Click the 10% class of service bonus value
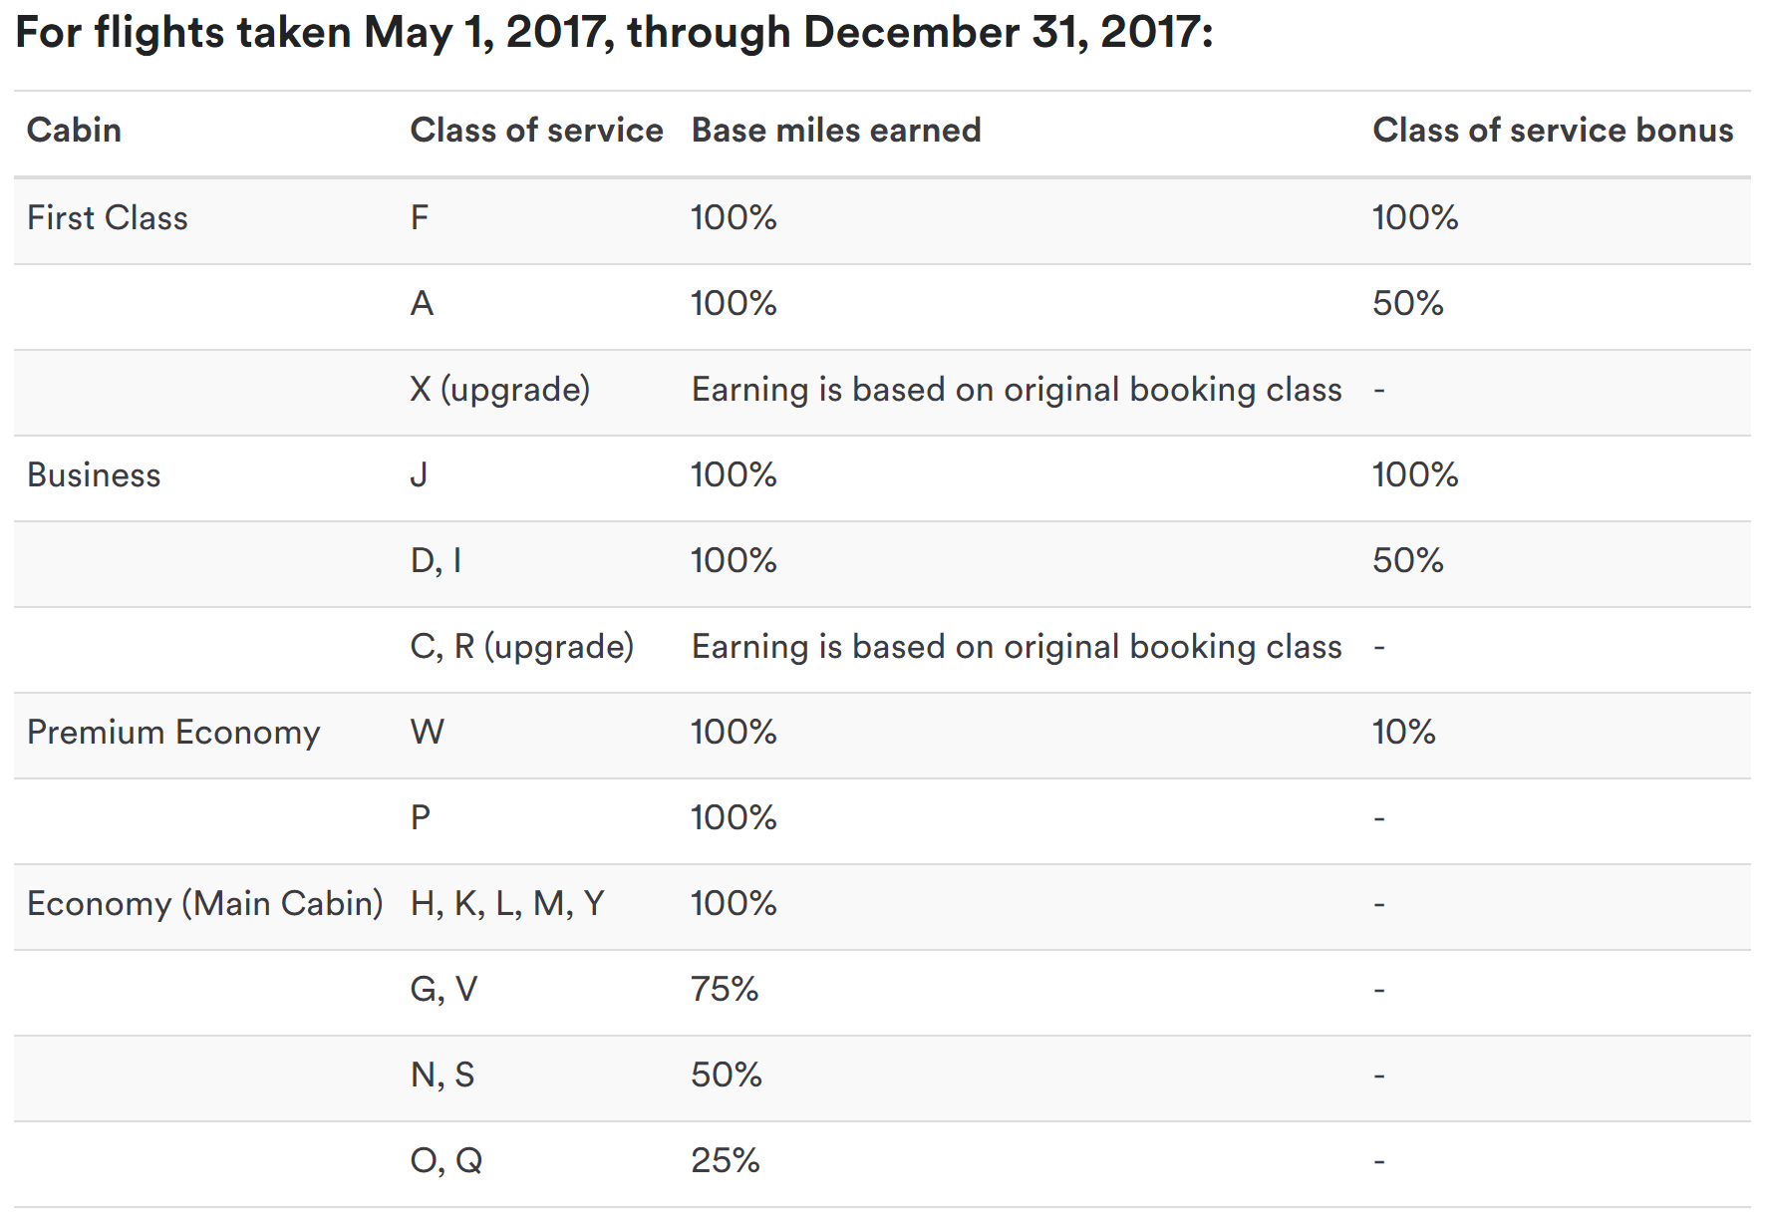 pos(1403,733)
